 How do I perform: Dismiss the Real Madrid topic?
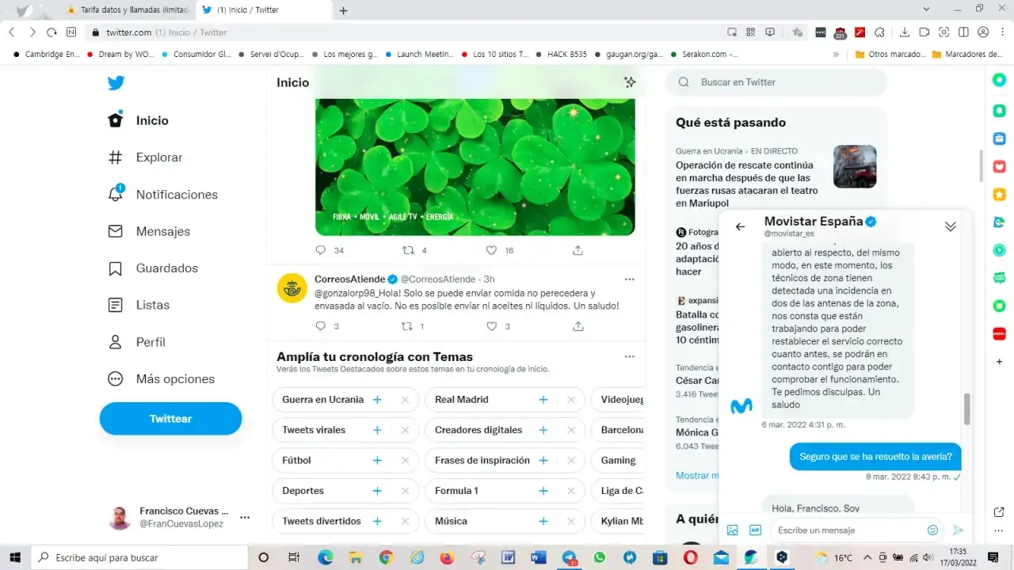pyautogui.click(x=571, y=400)
